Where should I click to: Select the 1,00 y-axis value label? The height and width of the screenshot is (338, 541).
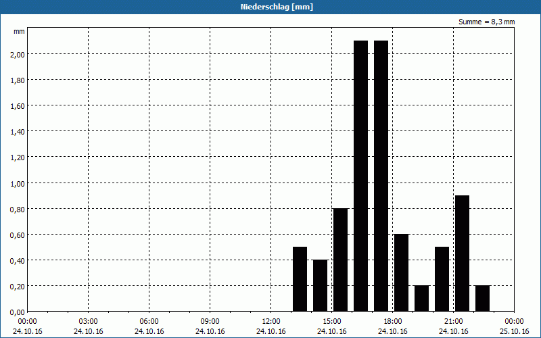tap(16, 183)
